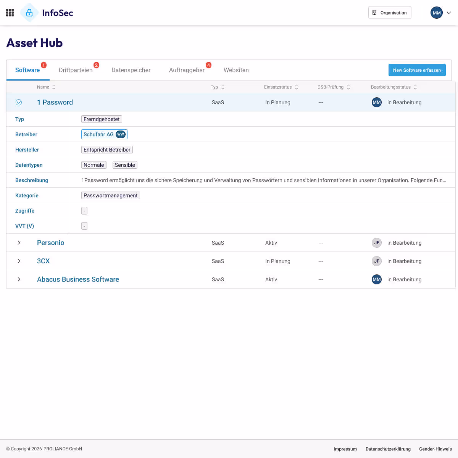Click New Software erfassen button
The width and height of the screenshot is (458, 458).
click(417, 70)
